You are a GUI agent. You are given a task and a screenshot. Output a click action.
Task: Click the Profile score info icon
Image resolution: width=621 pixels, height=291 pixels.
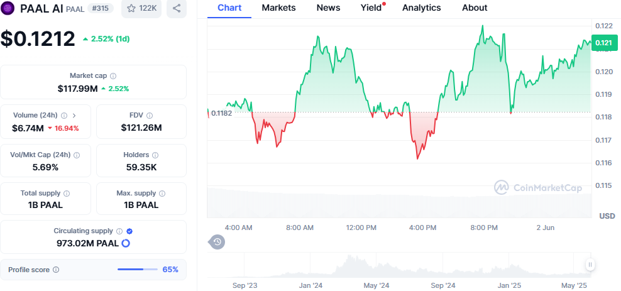point(56,270)
